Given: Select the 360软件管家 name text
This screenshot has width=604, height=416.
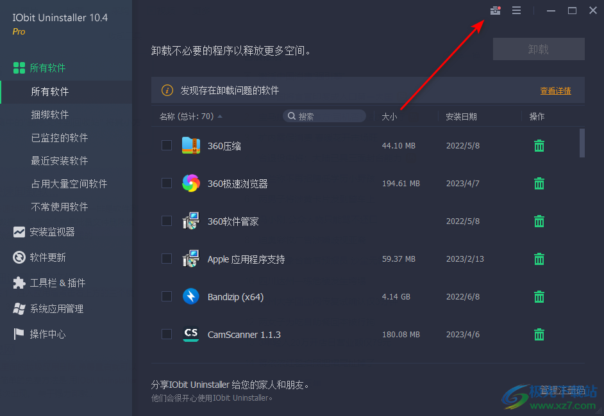Looking at the screenshot, I should [233, 221].
